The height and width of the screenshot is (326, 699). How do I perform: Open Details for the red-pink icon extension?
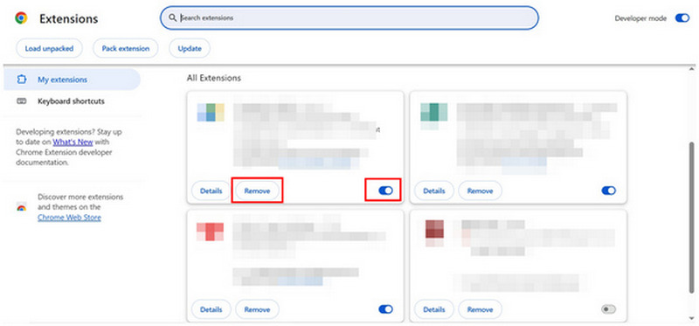[x=211, y=309]
